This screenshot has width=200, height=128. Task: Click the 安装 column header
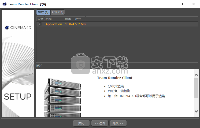[x=40, y=19]
